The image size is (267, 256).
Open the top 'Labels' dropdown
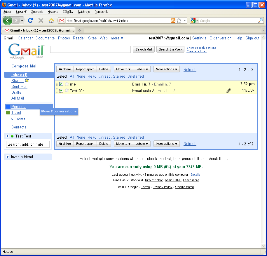142,69
